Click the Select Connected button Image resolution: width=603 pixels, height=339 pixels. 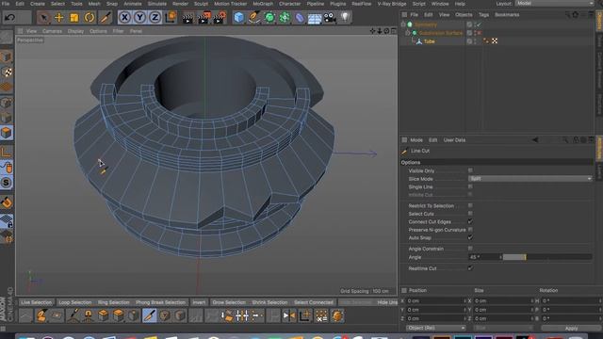click(314, 302)
